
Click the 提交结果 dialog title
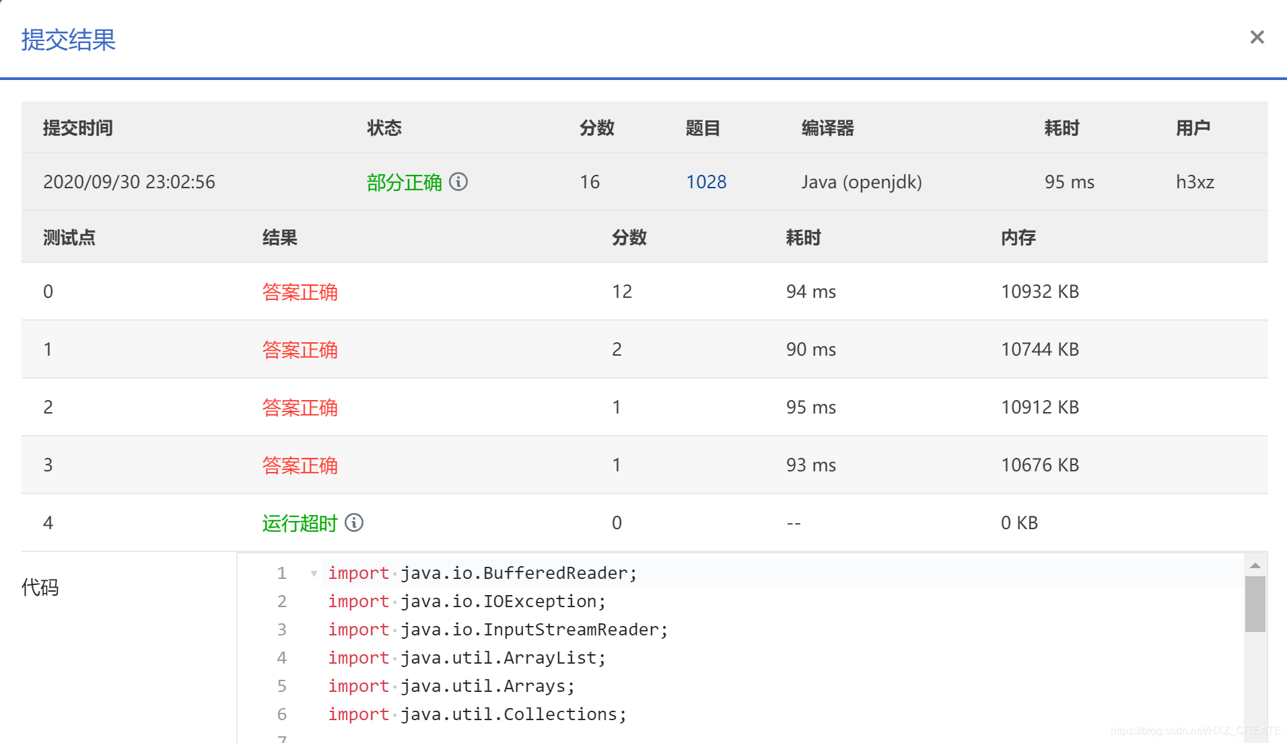click(69, 40)
